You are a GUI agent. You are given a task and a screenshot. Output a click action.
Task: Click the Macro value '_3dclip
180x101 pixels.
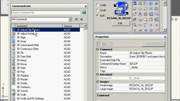click(147, 67)
